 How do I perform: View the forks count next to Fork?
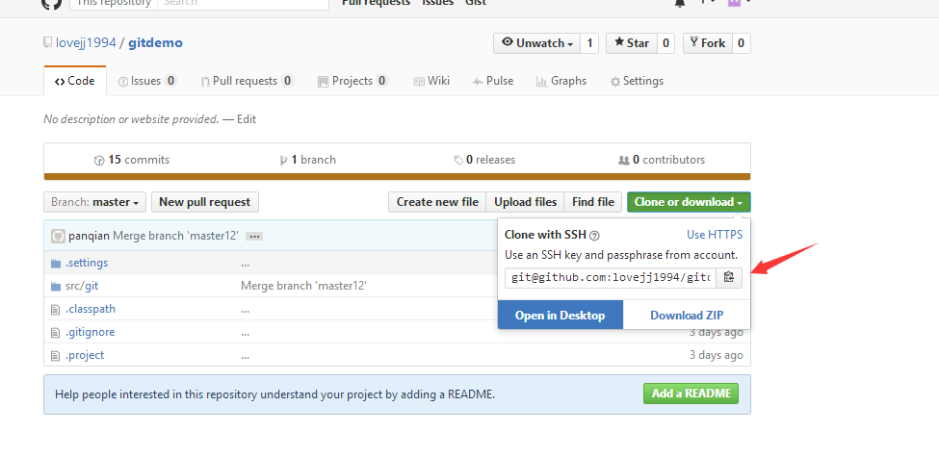(742, 43)
